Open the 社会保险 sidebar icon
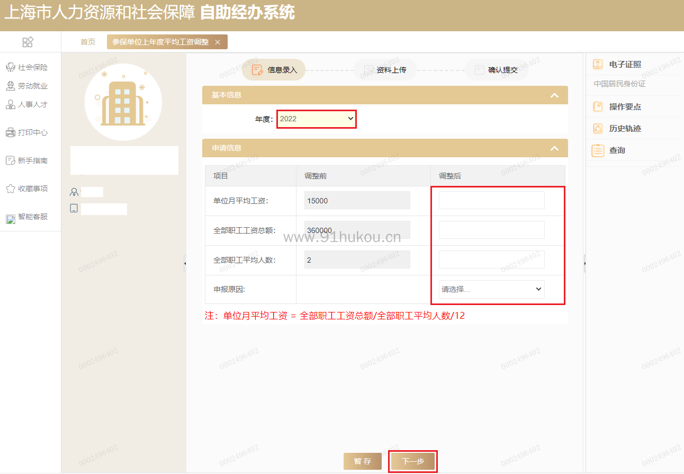This screenshot has width=684, height=474. click(10, 67)
